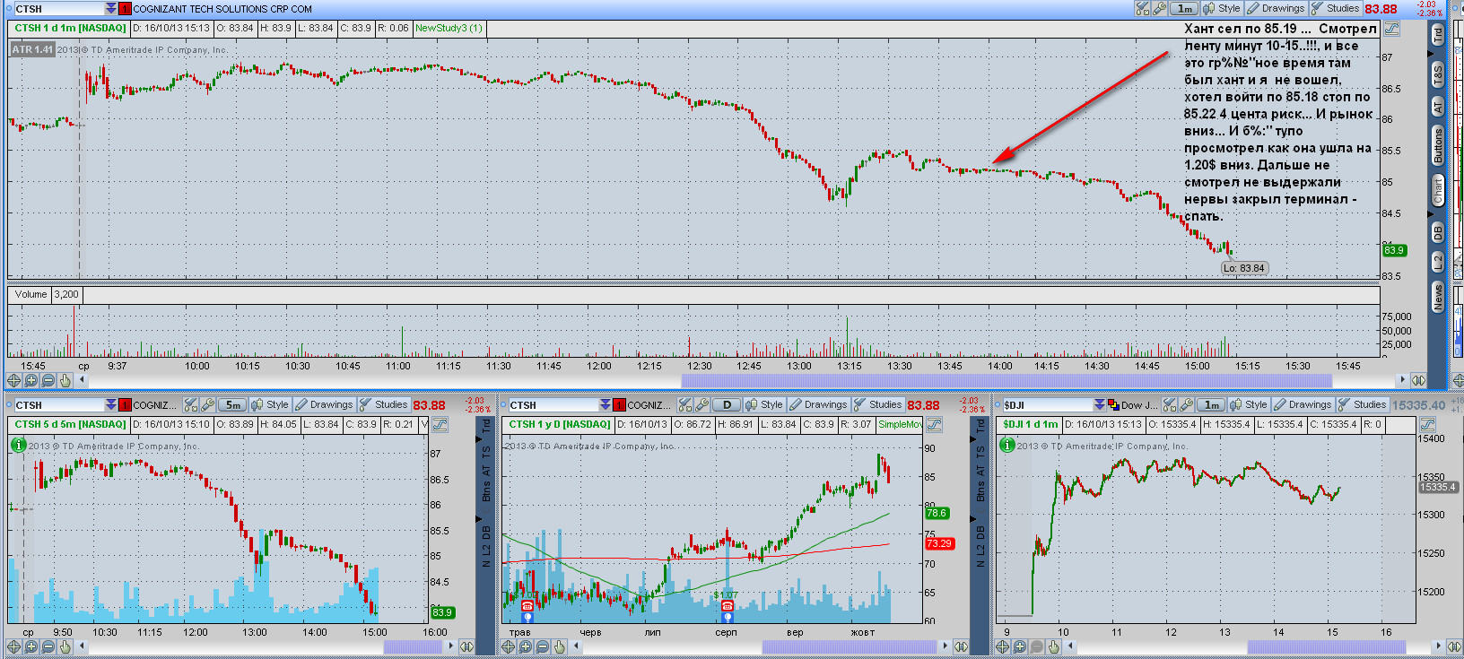This screenshot has height=659, width=1464.
Task: Change the 1m timeframe on main chart
Action: 1184,8
